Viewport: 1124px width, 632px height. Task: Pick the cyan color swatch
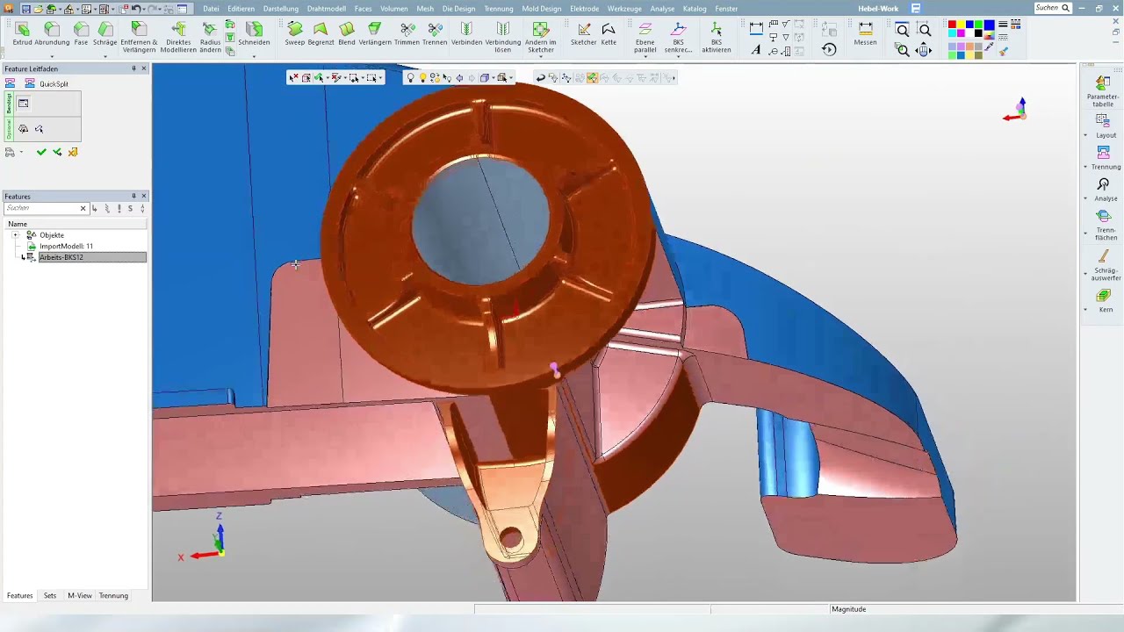pyautogui.click(x=952, y=34)
